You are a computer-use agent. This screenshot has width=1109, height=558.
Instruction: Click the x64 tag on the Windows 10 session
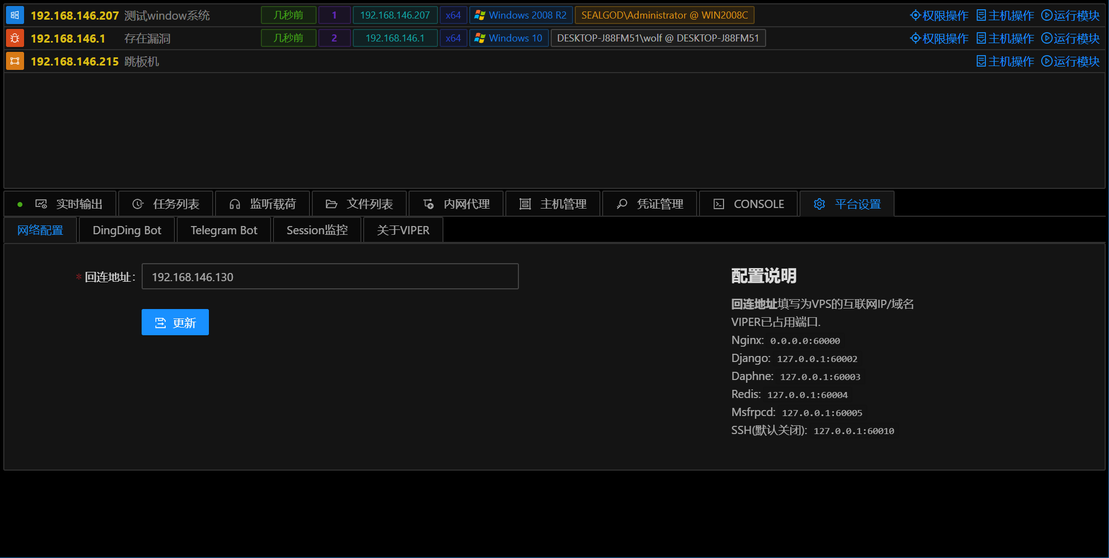point(453,38)
